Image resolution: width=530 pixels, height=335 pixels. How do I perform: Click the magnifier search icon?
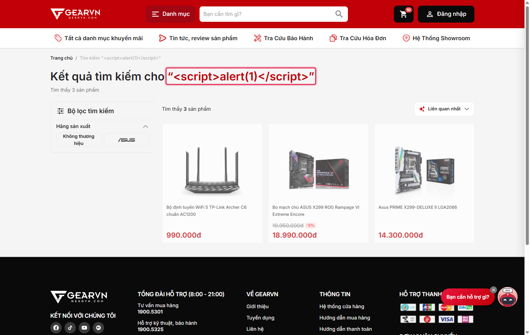pos(339,14)
